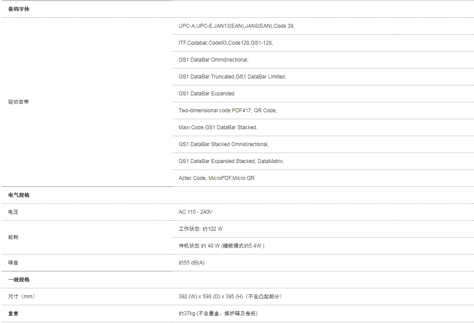This screenshot has height=323, width=474.
Task: Select Maxi Code, GS1 DataBar Stacked line
Action: pos(218,127)
